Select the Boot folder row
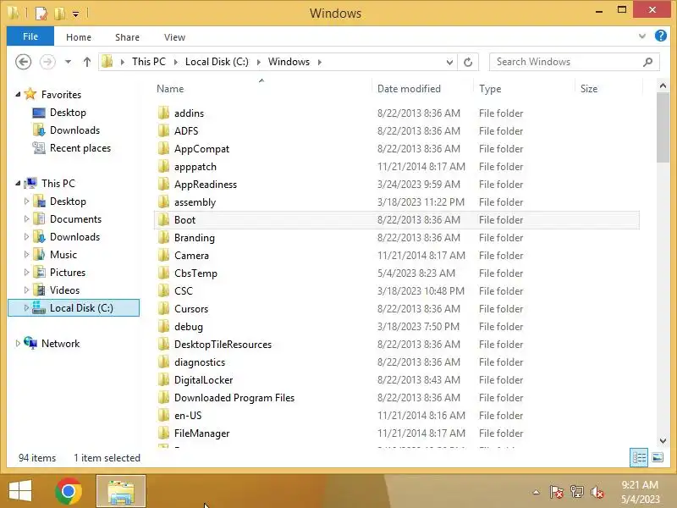Screen dimensions: 677x508 pos(396,220)
